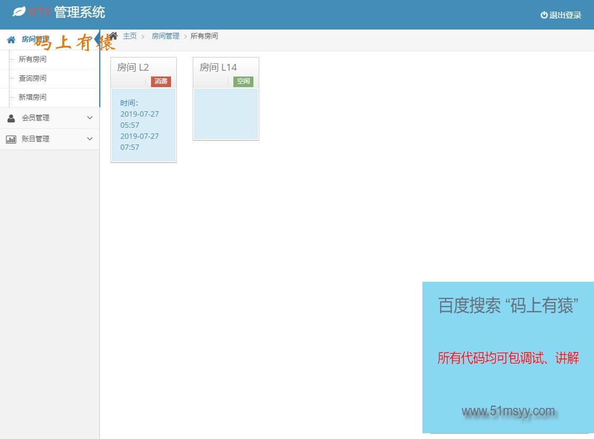594x439 pixels.
Task: Open the 房间管理 breadcrumb link
Action: [165, 36]
